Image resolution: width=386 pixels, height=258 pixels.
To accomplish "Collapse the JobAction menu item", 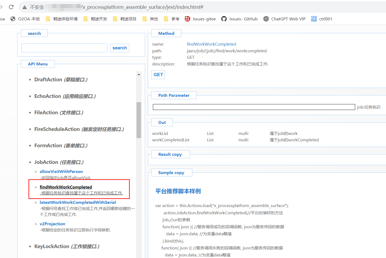I will tap(59, 162).
